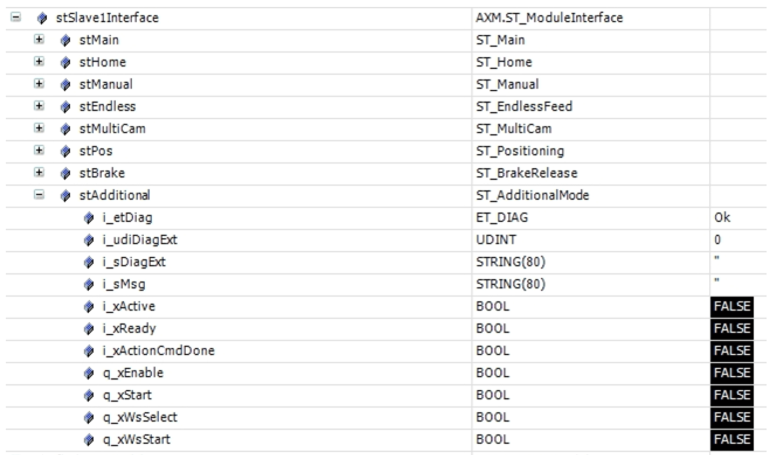The width and height of the screenshot is (770, 455).
Task: Click the structure icon next to stMain
Action: [x=65, y=41]
